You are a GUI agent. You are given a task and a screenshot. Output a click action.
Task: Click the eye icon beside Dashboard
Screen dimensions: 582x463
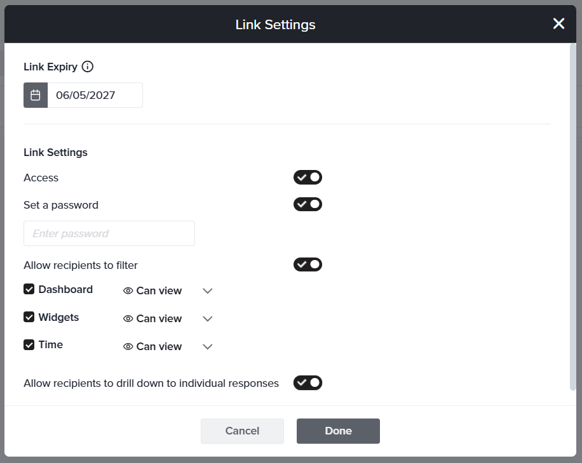point(128,290)
